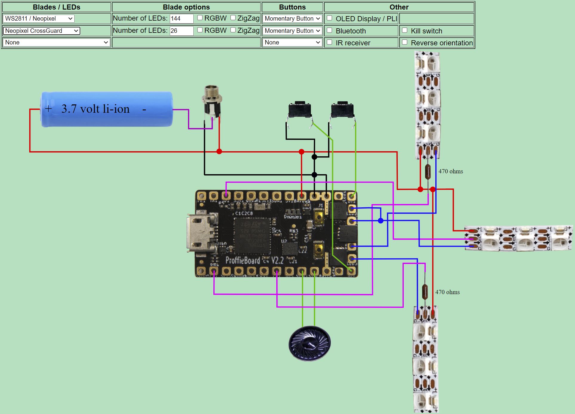This screenshot has height=414, width=575.
Task: Click the speaker icon at bottom
Action: point(309,343)
